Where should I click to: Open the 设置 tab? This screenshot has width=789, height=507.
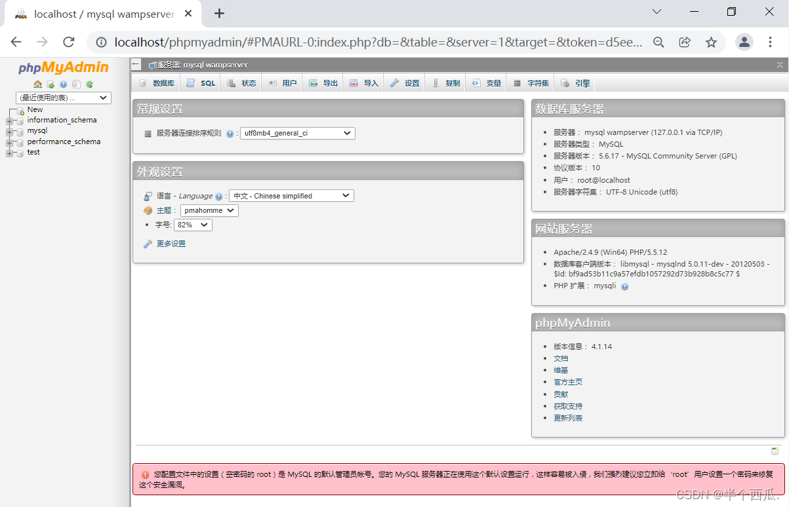tap(404, 83)
